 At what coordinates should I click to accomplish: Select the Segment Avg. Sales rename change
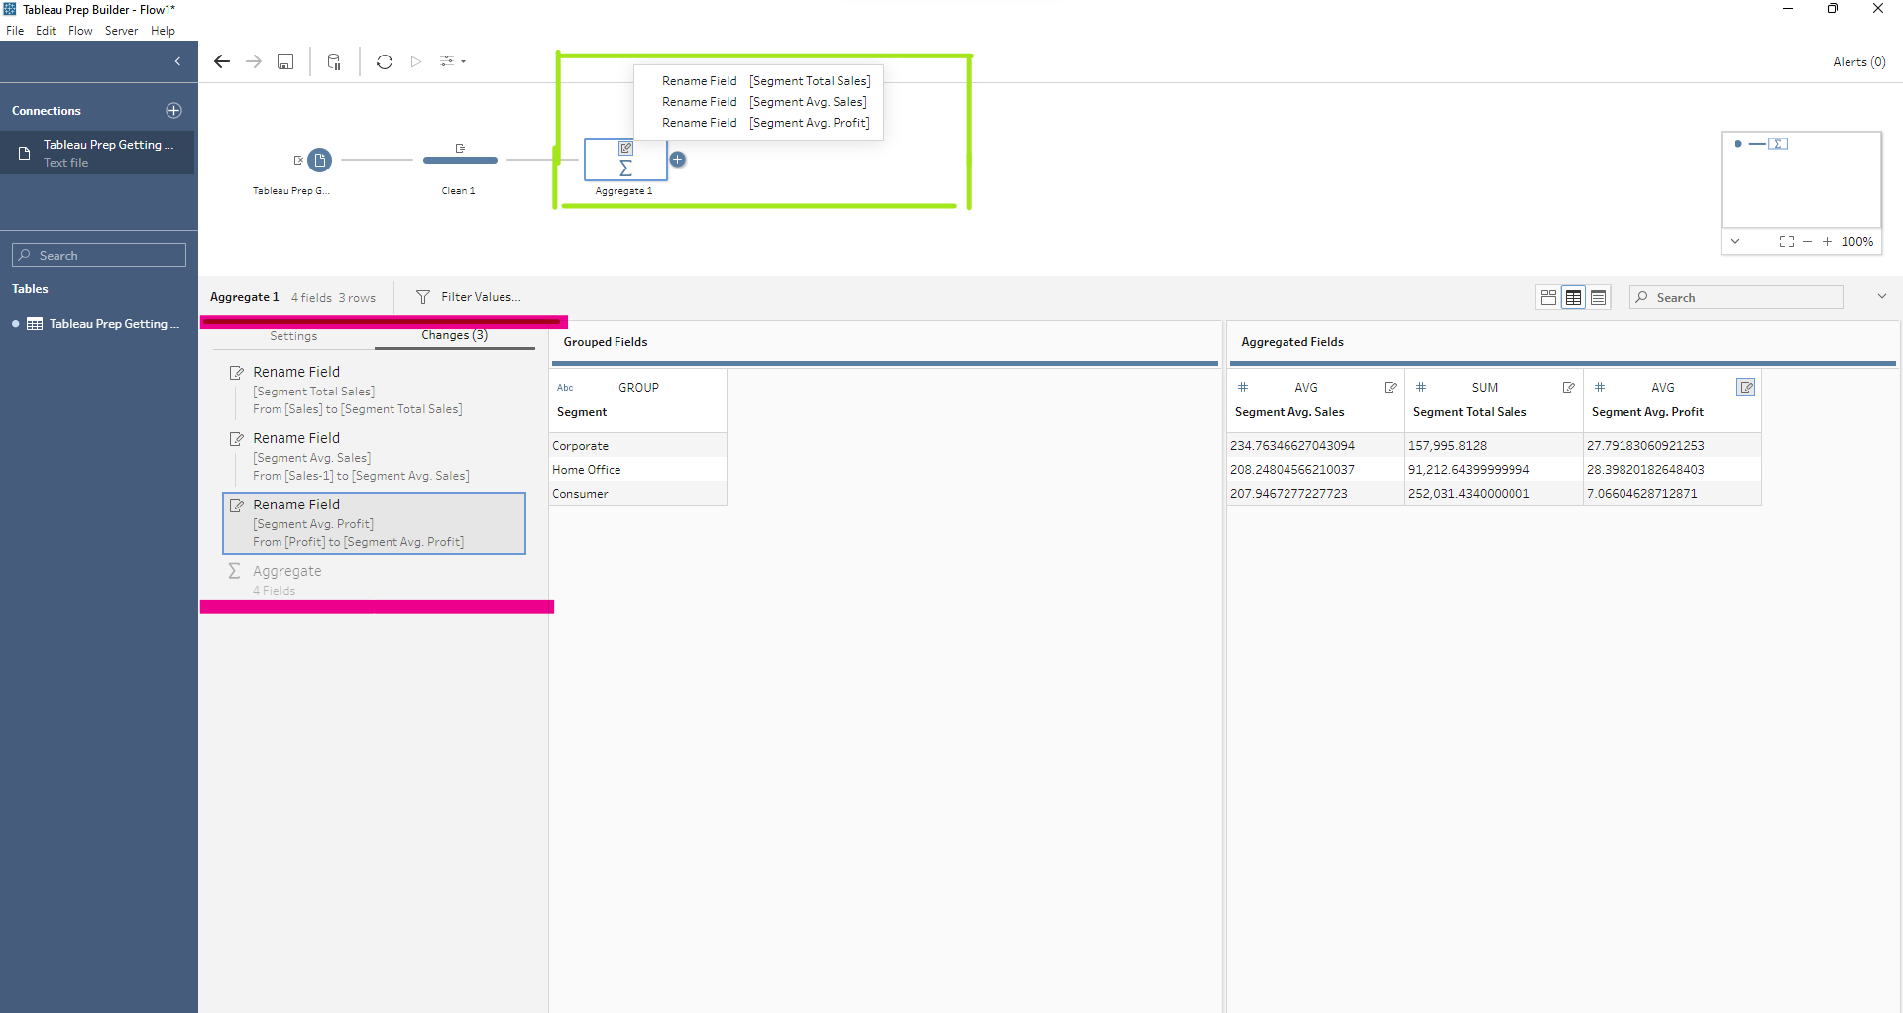pyautogui.click(x=375, y=457)
